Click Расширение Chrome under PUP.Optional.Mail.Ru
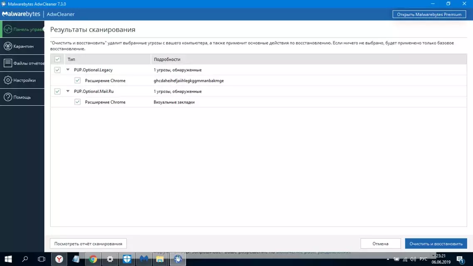Image resolution: width=473 pixels, height=266 pixels. click(105, 102)
